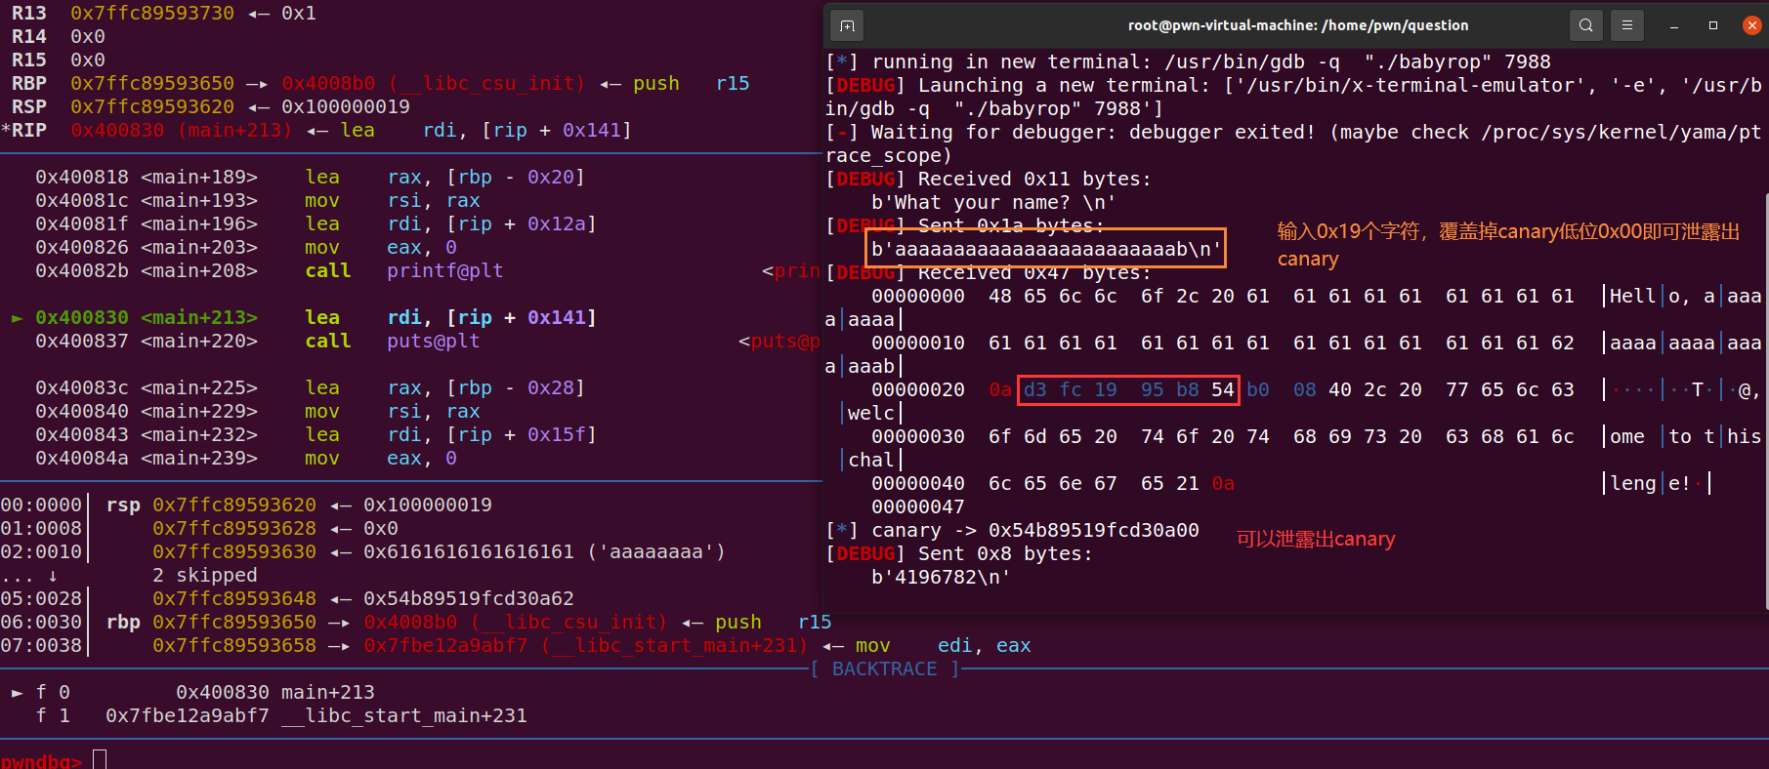
Task: Click the sent b'4196782\n' line
Action: click(x=941, y=578)
